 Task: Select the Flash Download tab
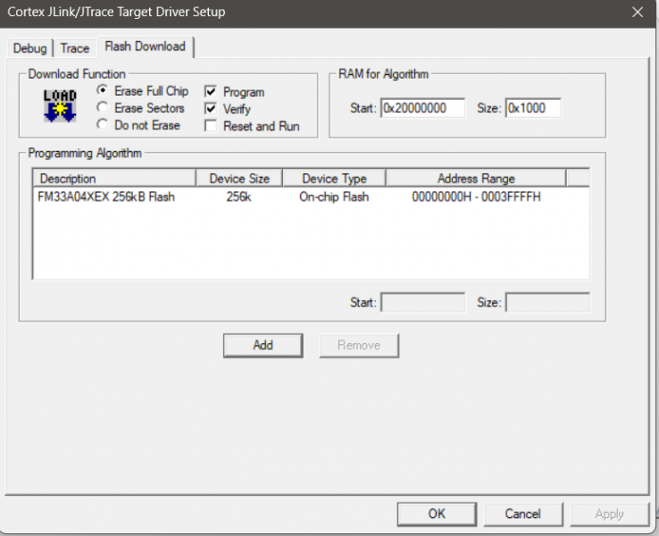pos(145,46)
